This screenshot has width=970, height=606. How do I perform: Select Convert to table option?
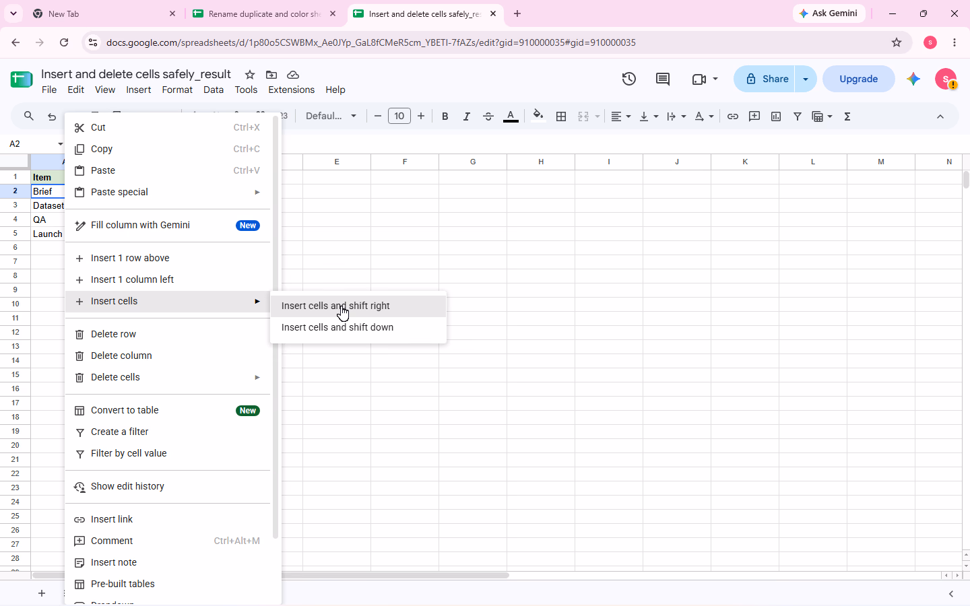168,410
